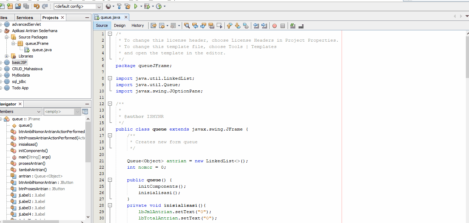This screenshot has height=223, width=469.
Task: Open the Members filter dropdown in Navigator
Action: tap(39, 111)
